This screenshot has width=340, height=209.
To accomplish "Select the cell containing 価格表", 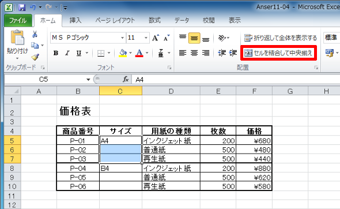I will 78,111.
